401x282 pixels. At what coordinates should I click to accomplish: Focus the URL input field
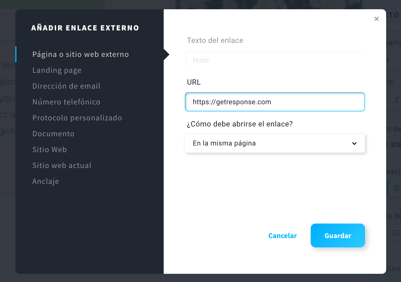pyautogui.click(x=275, y=102)
